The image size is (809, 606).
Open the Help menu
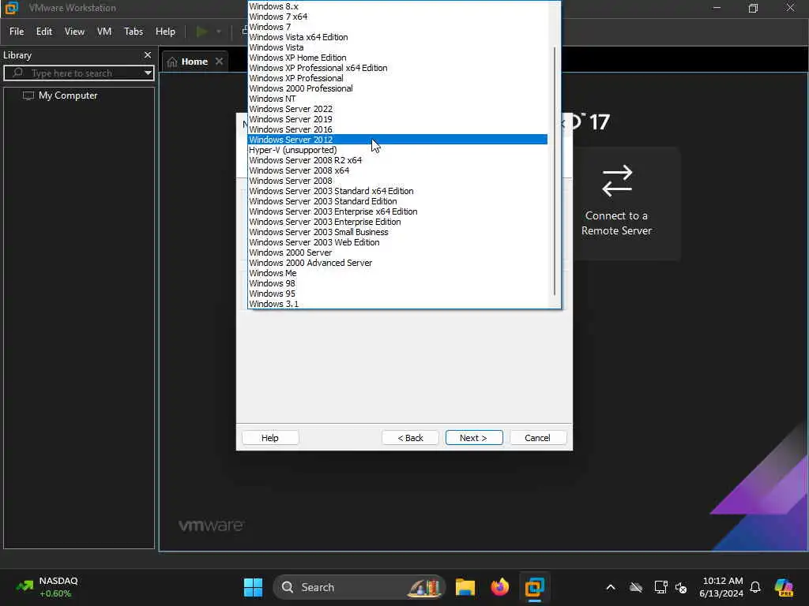[x=165, y=32]
